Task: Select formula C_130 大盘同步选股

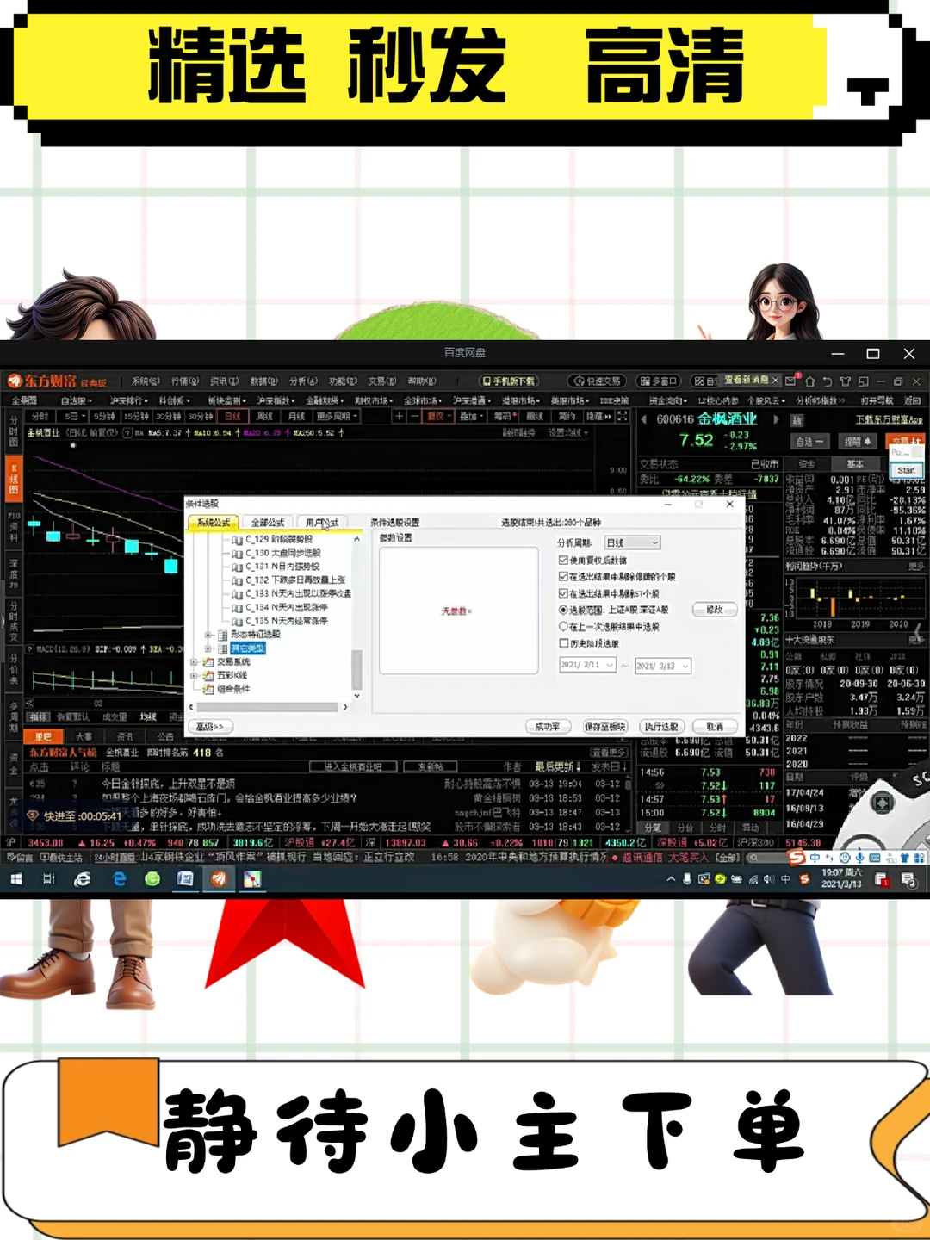Action: tap(282, 553)
